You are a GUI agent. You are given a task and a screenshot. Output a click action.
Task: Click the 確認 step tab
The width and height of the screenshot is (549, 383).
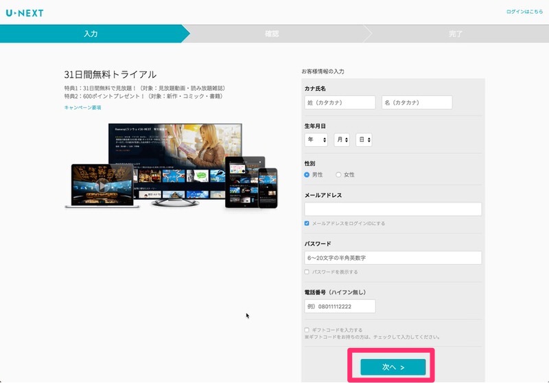(272, 34)
